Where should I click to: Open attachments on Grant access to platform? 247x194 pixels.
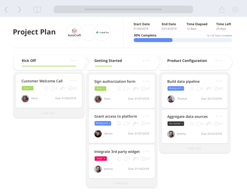click(x=136, y=123)
